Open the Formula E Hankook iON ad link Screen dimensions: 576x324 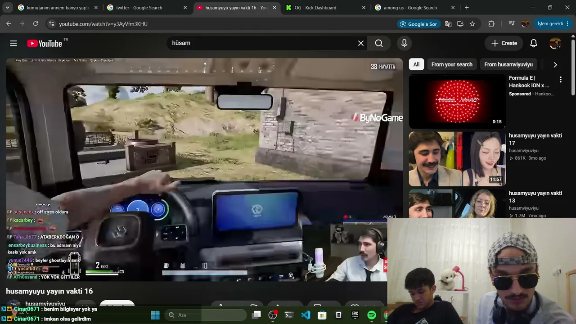point(529,81)
